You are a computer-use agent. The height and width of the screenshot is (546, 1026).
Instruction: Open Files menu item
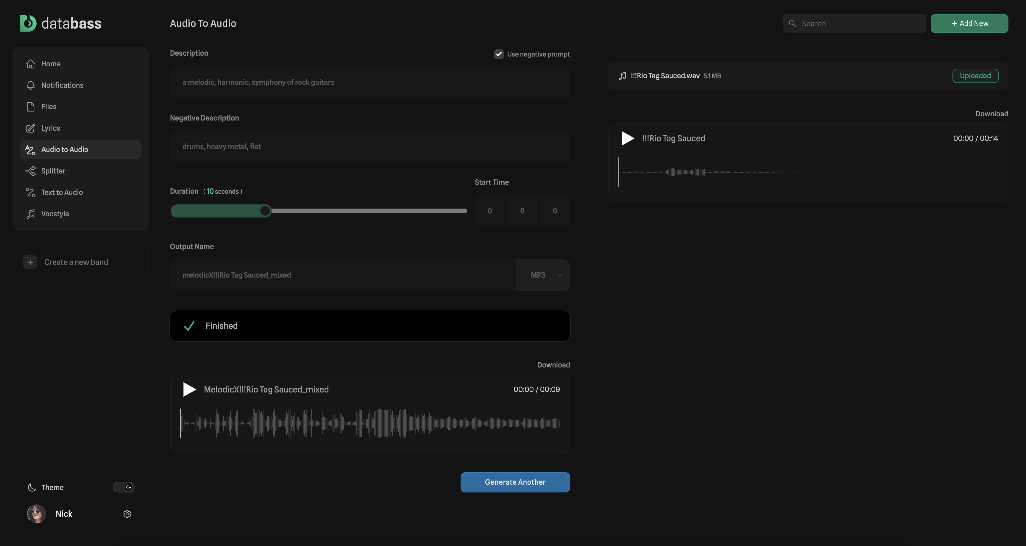tap(80, 107)
